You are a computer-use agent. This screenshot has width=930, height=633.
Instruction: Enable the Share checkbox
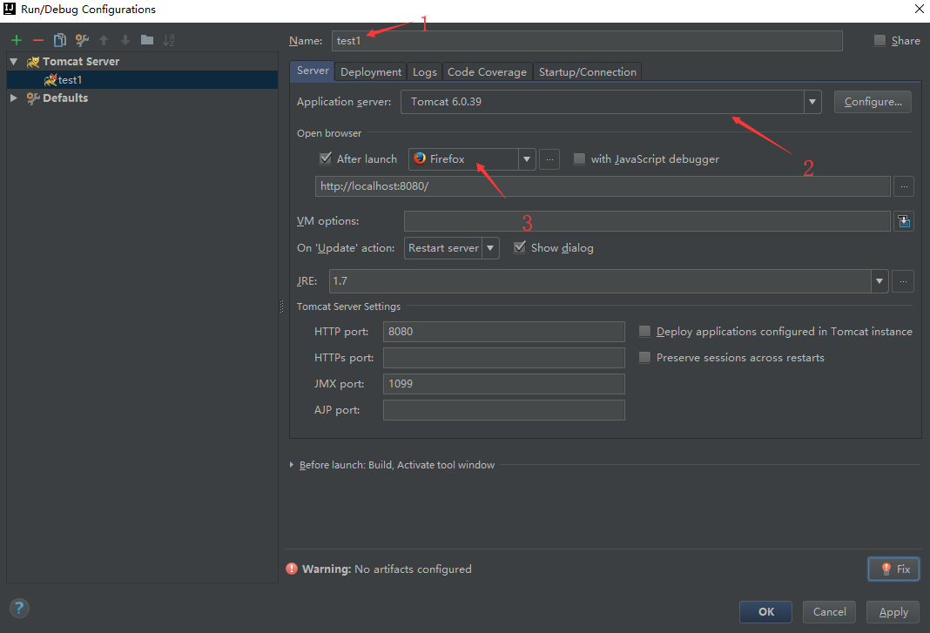[879, 40]
